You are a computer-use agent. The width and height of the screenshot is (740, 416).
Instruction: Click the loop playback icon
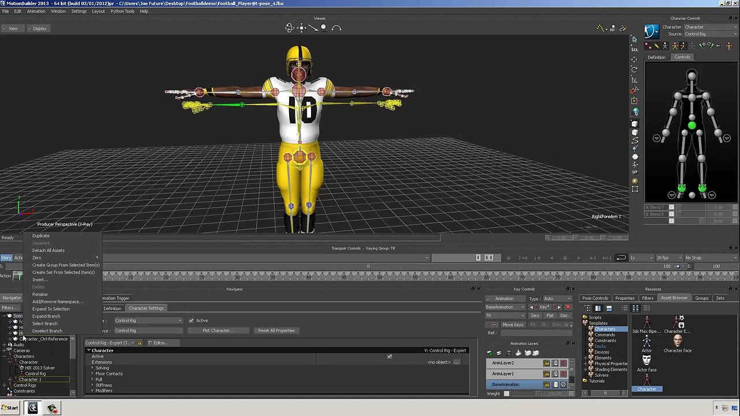(621, 258)
